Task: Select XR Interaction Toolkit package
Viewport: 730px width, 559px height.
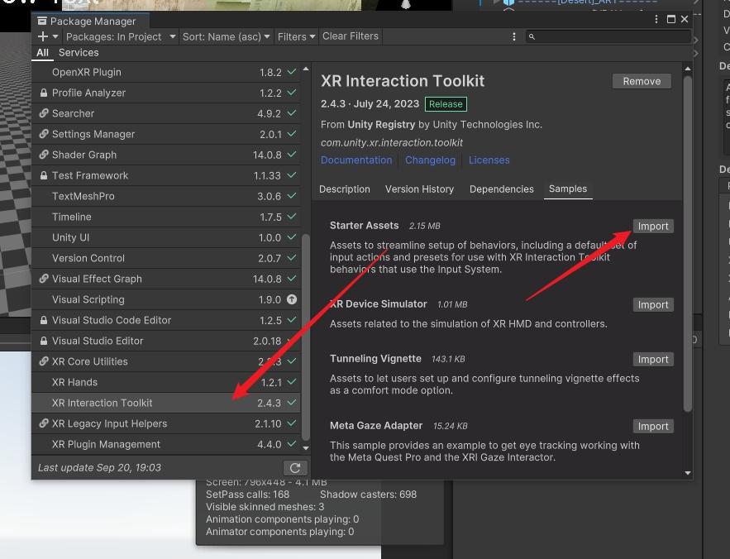Action: [x=166, y=403]
